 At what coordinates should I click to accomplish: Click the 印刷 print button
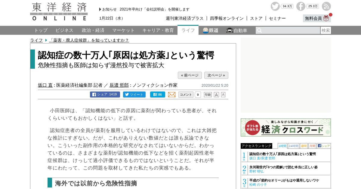coord(208,94)
